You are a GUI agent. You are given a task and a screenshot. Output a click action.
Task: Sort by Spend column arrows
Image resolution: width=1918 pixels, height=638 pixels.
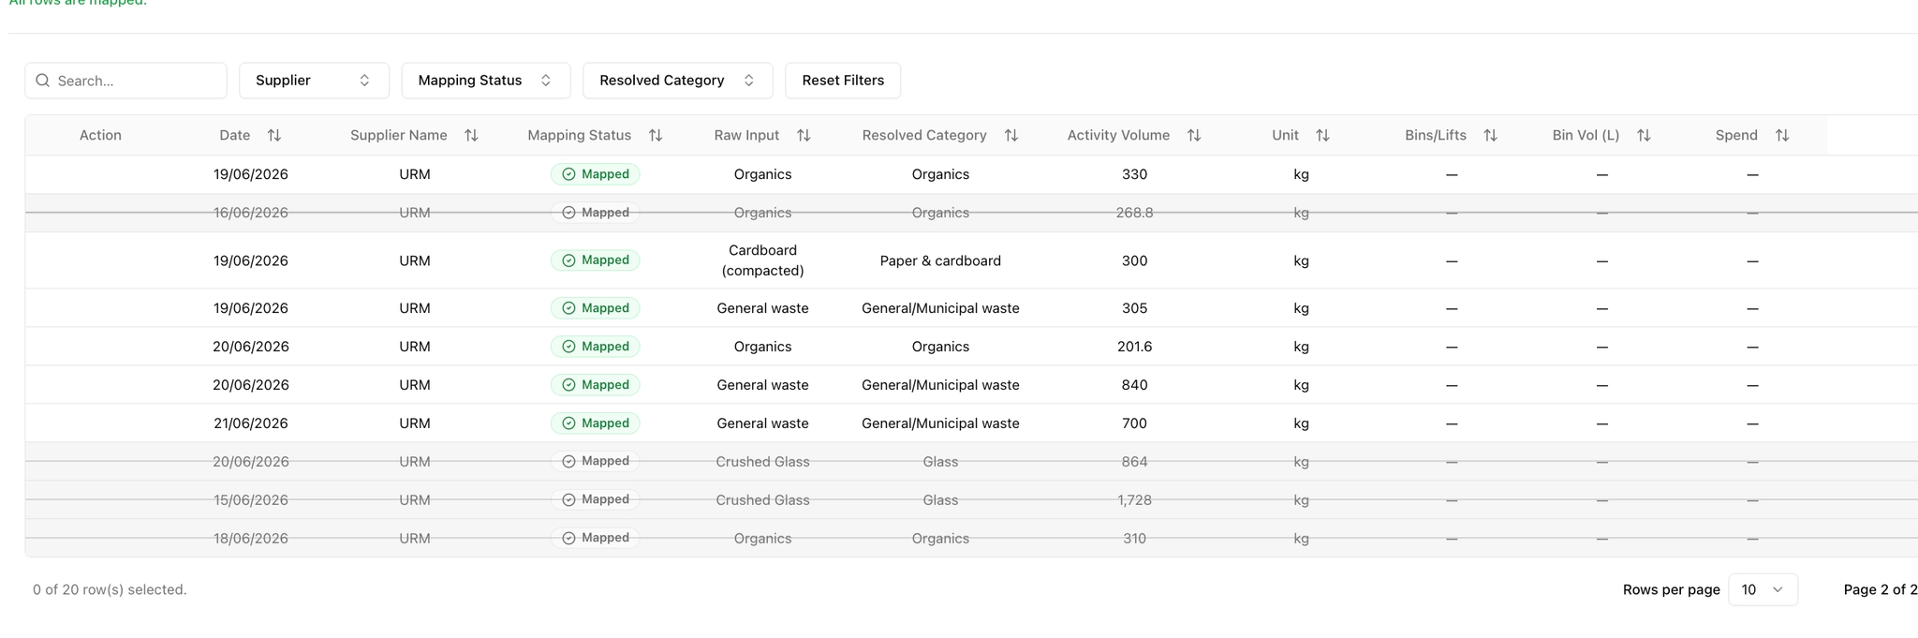1782,135
